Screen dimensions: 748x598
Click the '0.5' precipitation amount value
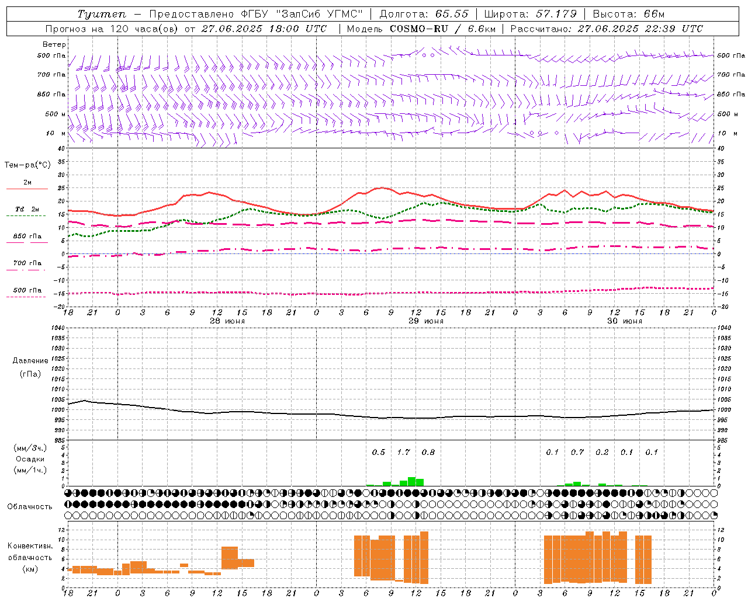(x=379, y=453)
